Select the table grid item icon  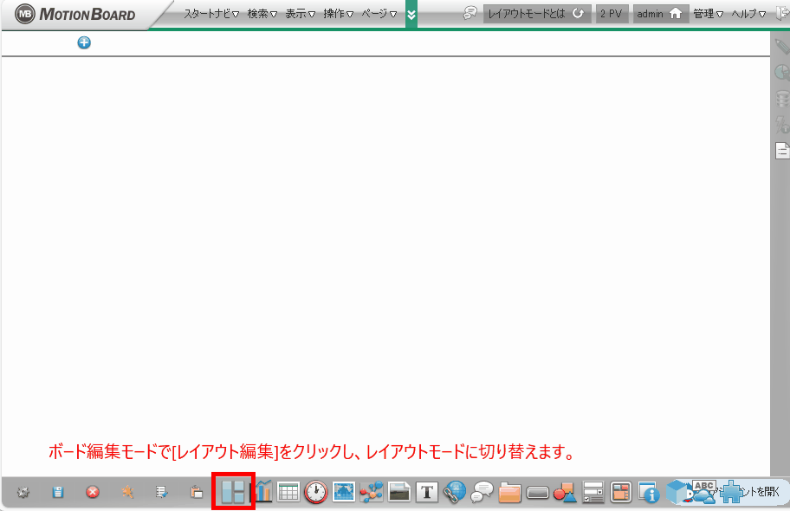tap(288, 492)
